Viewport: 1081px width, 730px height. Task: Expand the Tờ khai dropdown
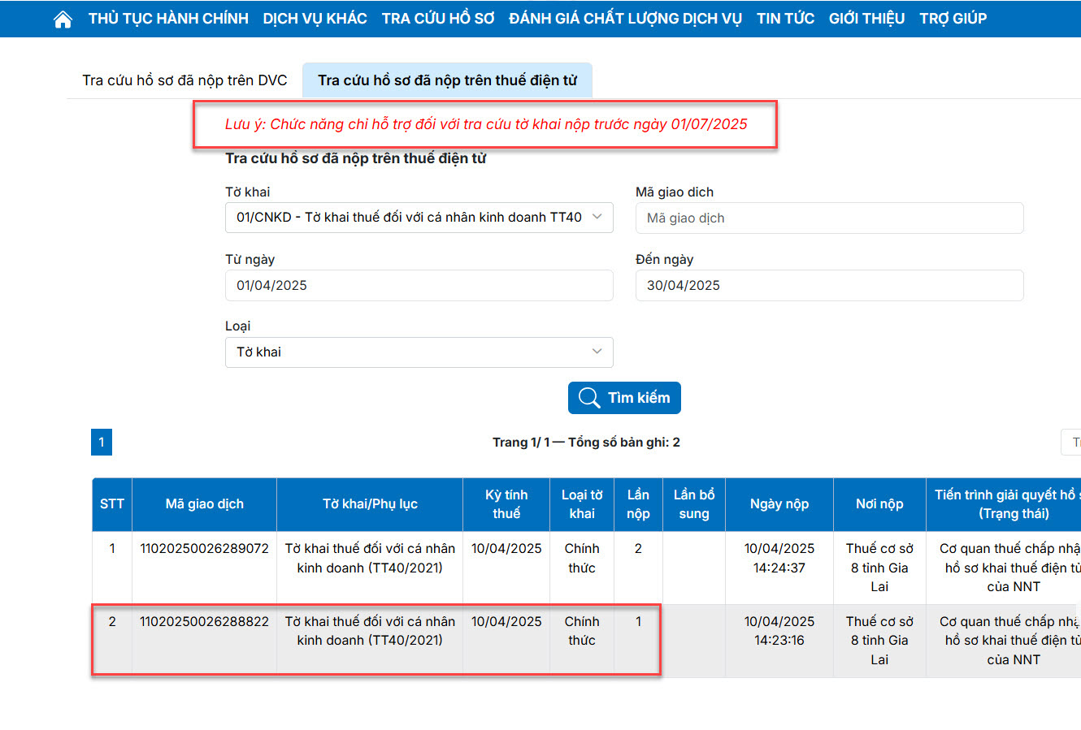point(419,218)
